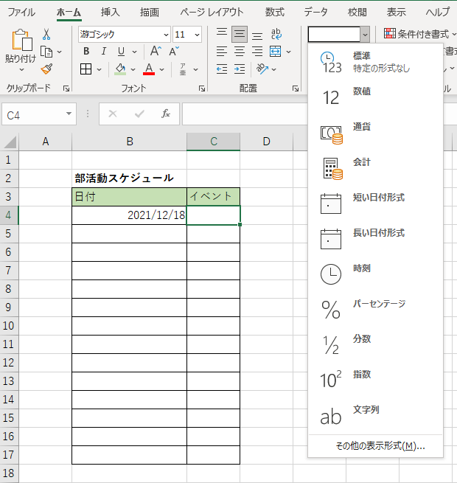Toggle center horizontal alignment
Viewport: 457px width, 483px height.
[239, 52]
